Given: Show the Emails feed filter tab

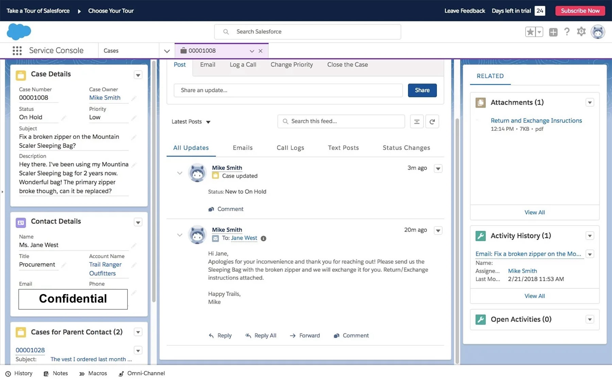Looking at the screenshot, I should click(243, 148).
